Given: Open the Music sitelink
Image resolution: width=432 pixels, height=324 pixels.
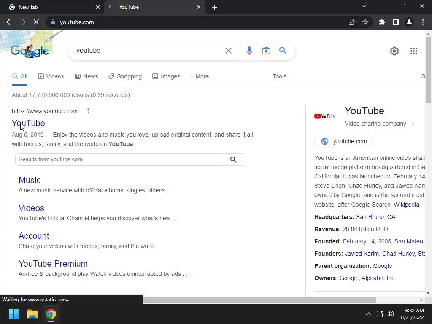Looking at the screenshot, I should click(30, 180).
